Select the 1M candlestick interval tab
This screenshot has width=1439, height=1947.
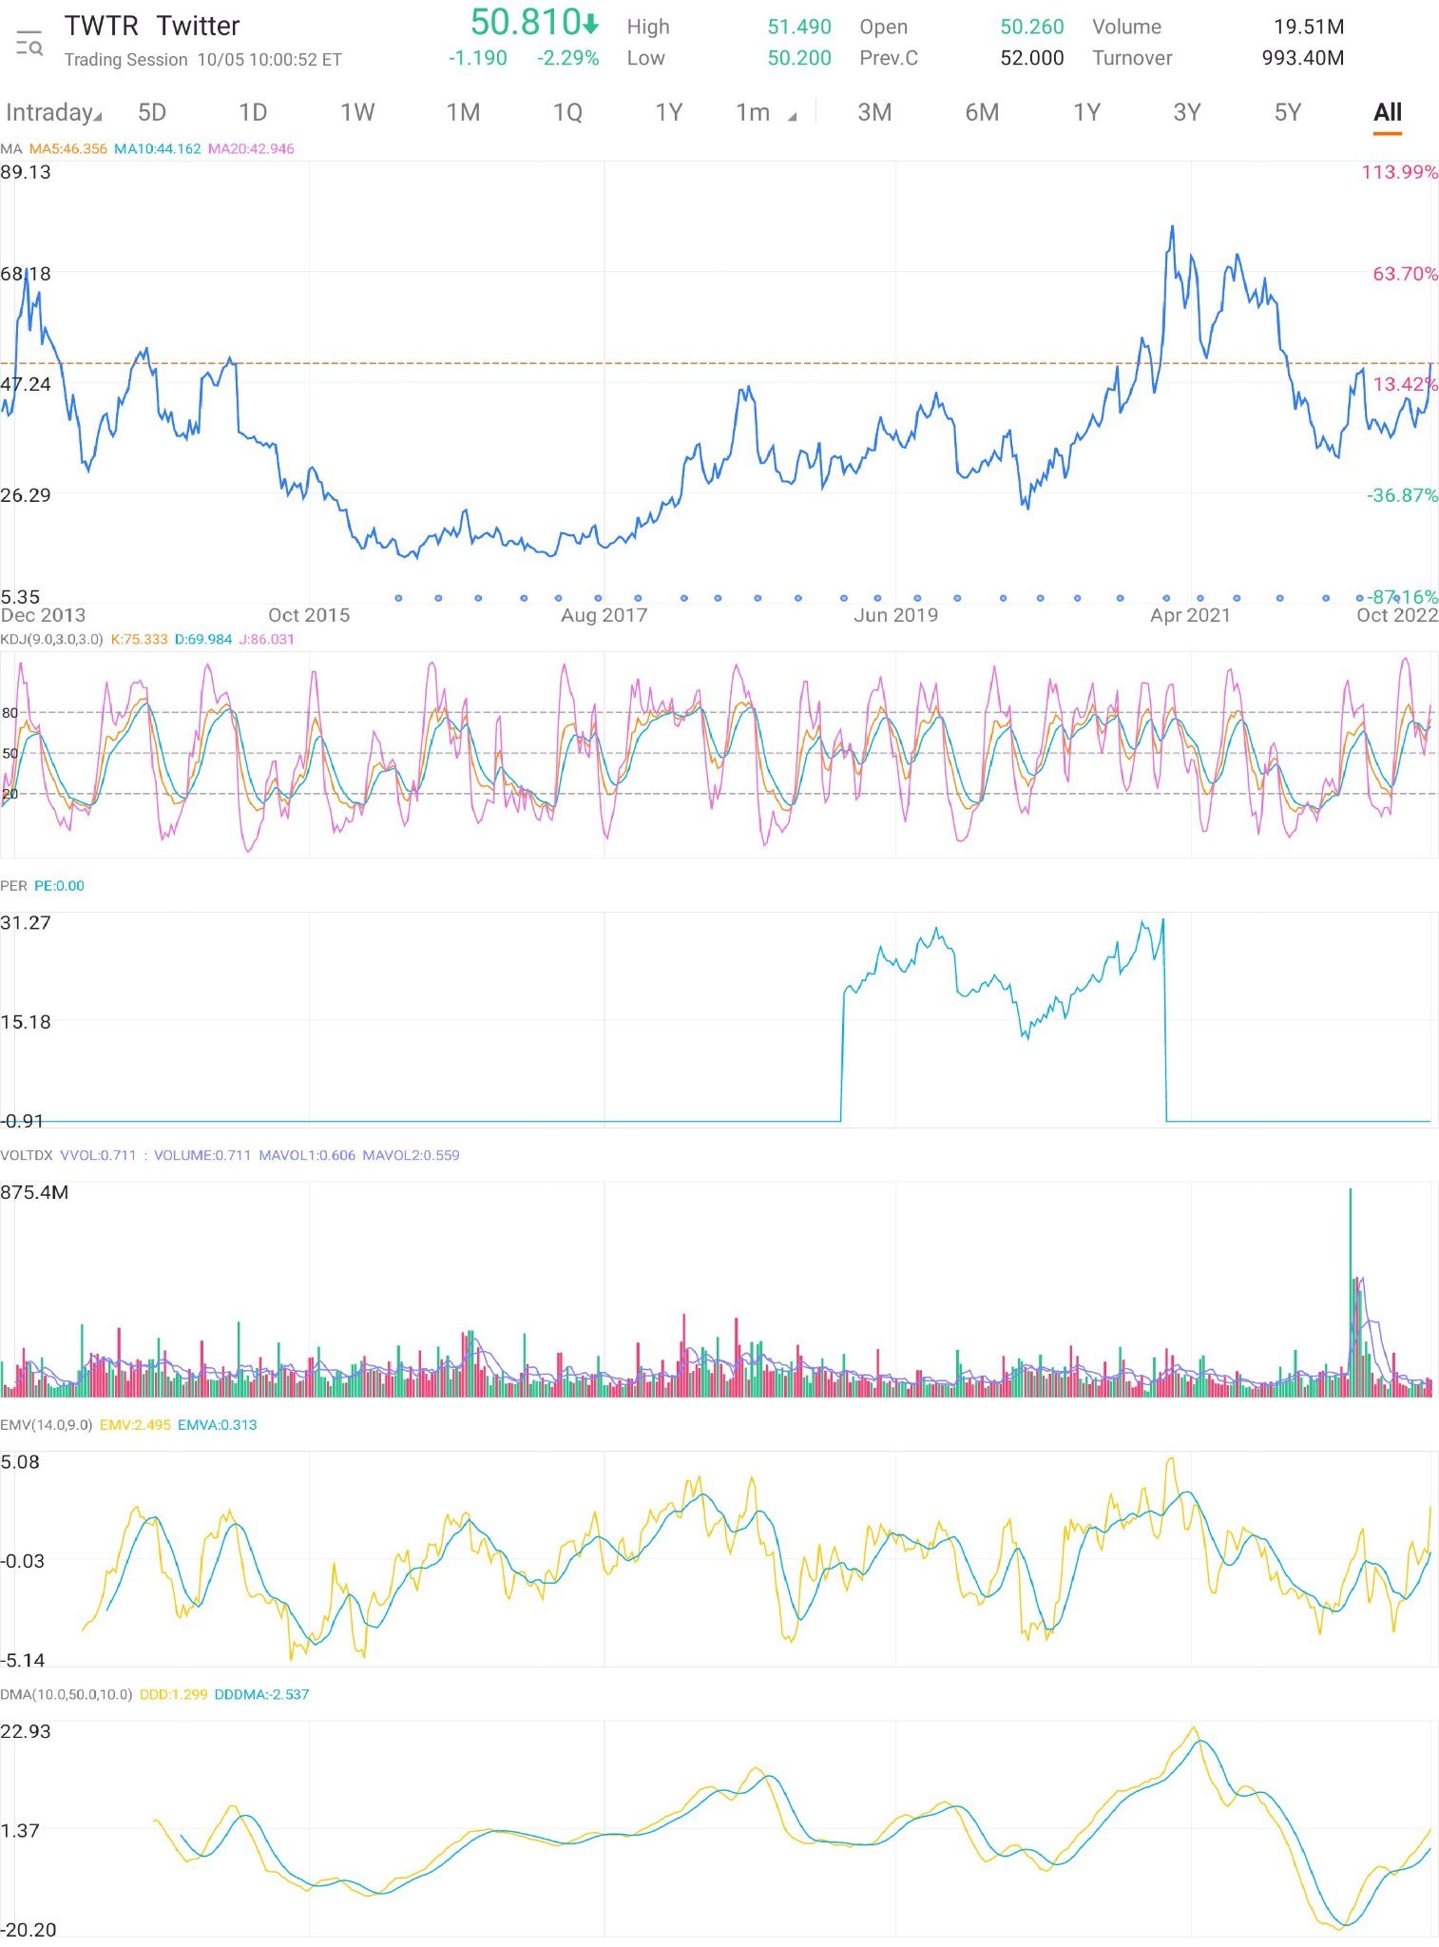point(463,112)
